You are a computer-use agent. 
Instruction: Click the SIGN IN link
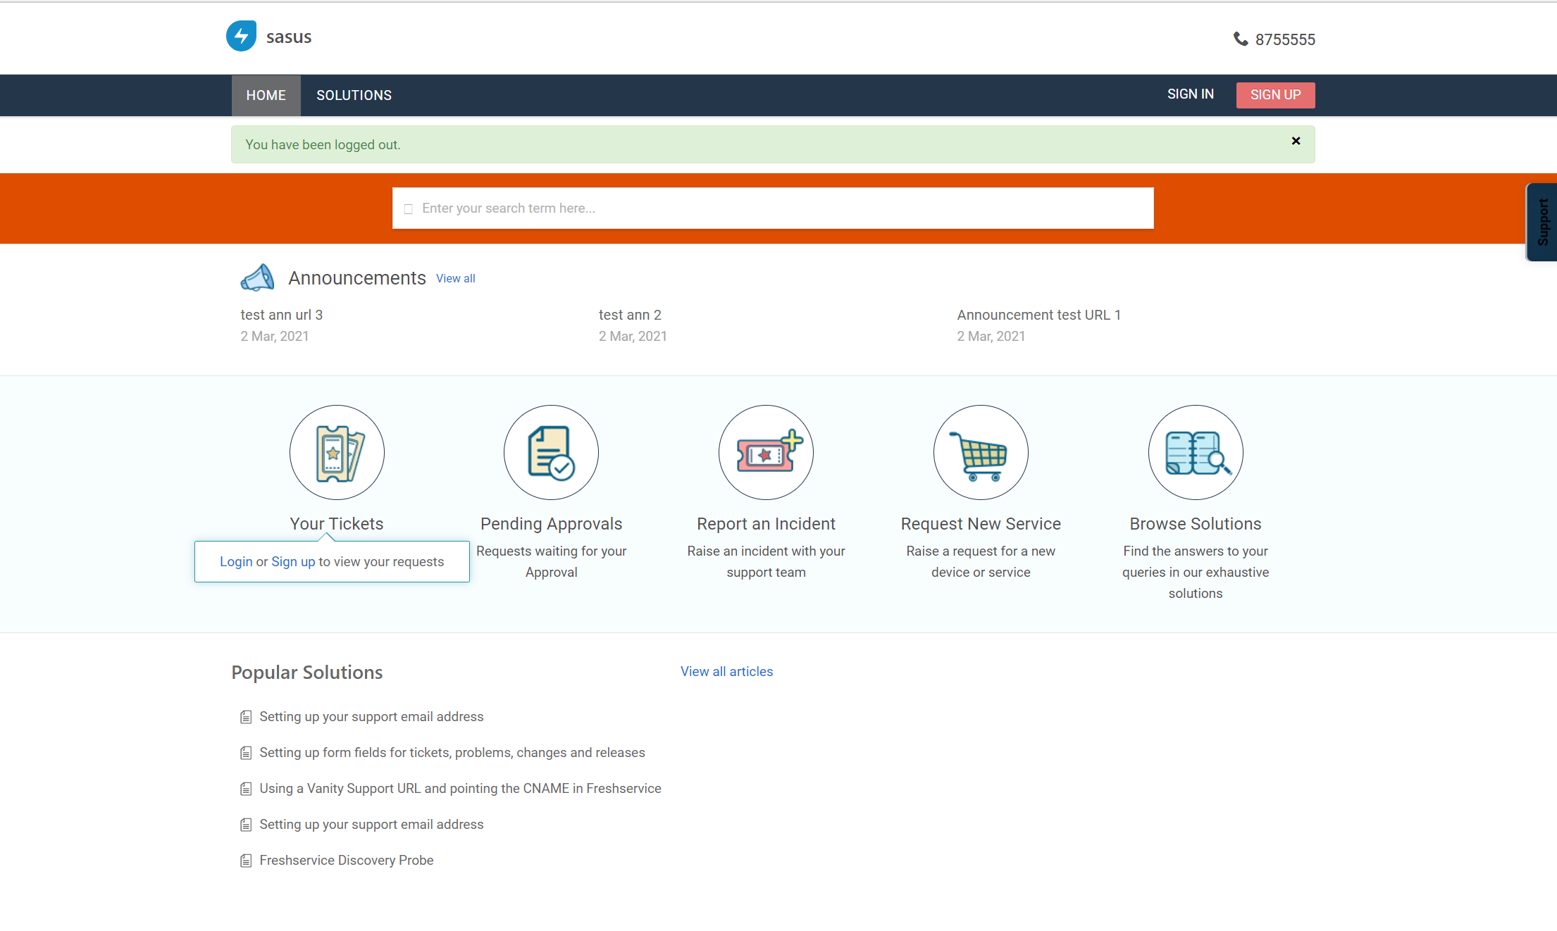point(1190,94)
